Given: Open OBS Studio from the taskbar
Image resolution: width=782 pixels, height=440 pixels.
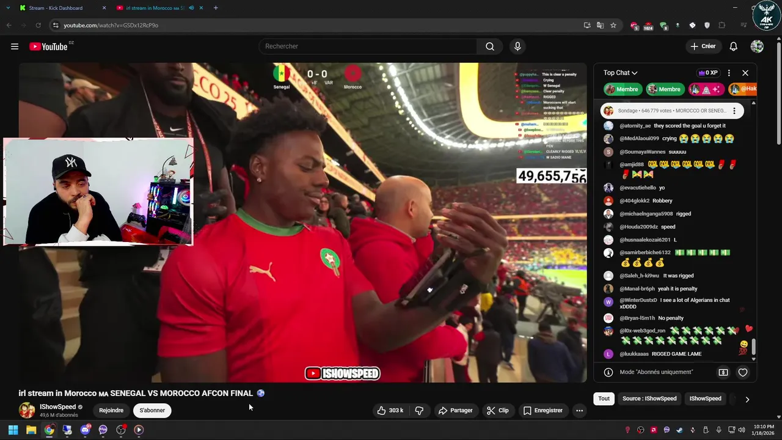Looking at the screenshot, I should tap(121, 430).
